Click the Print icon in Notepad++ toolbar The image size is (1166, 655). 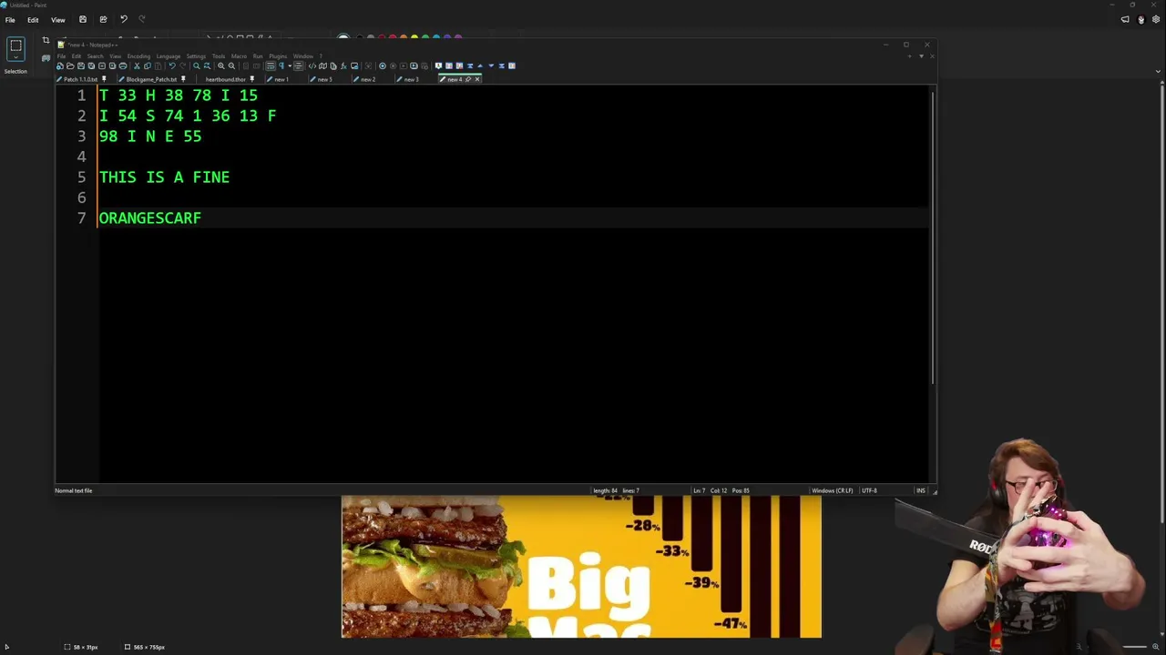coord(123,65)
